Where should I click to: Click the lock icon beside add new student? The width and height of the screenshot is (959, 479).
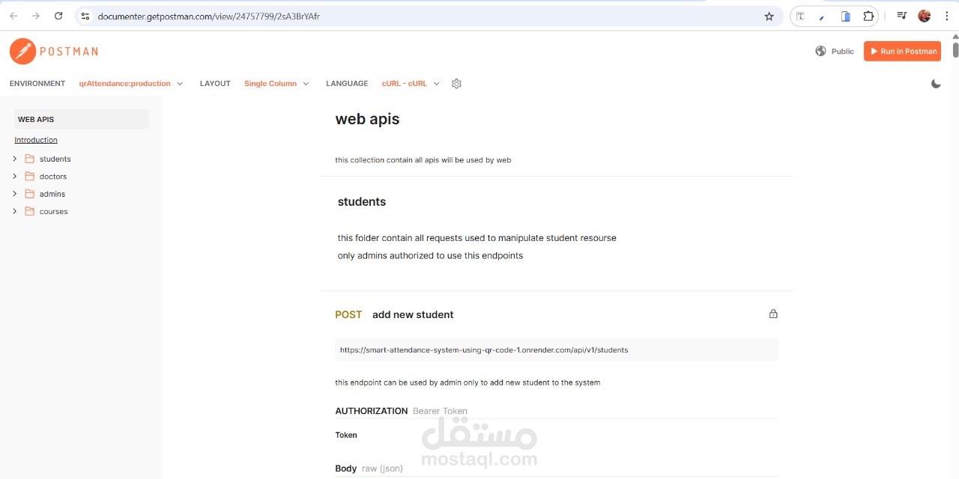[x=773, y=314]
